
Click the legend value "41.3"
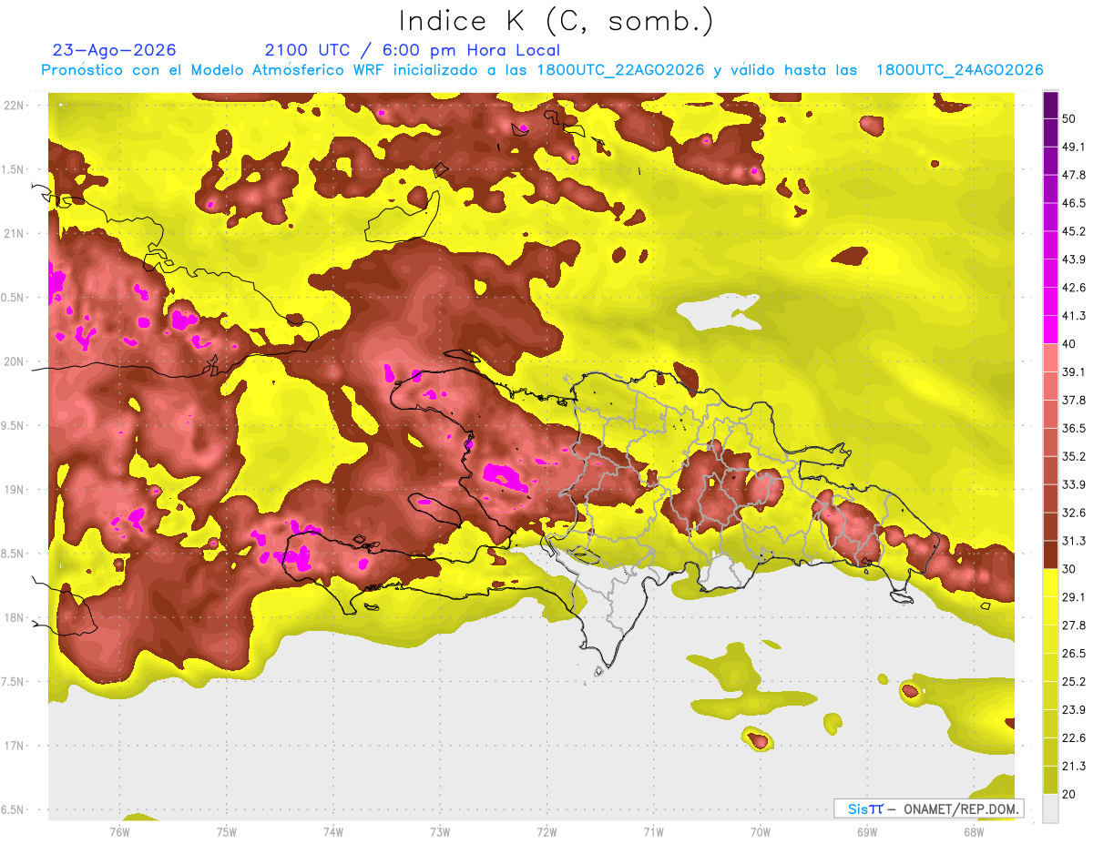tap(1073, 316)
